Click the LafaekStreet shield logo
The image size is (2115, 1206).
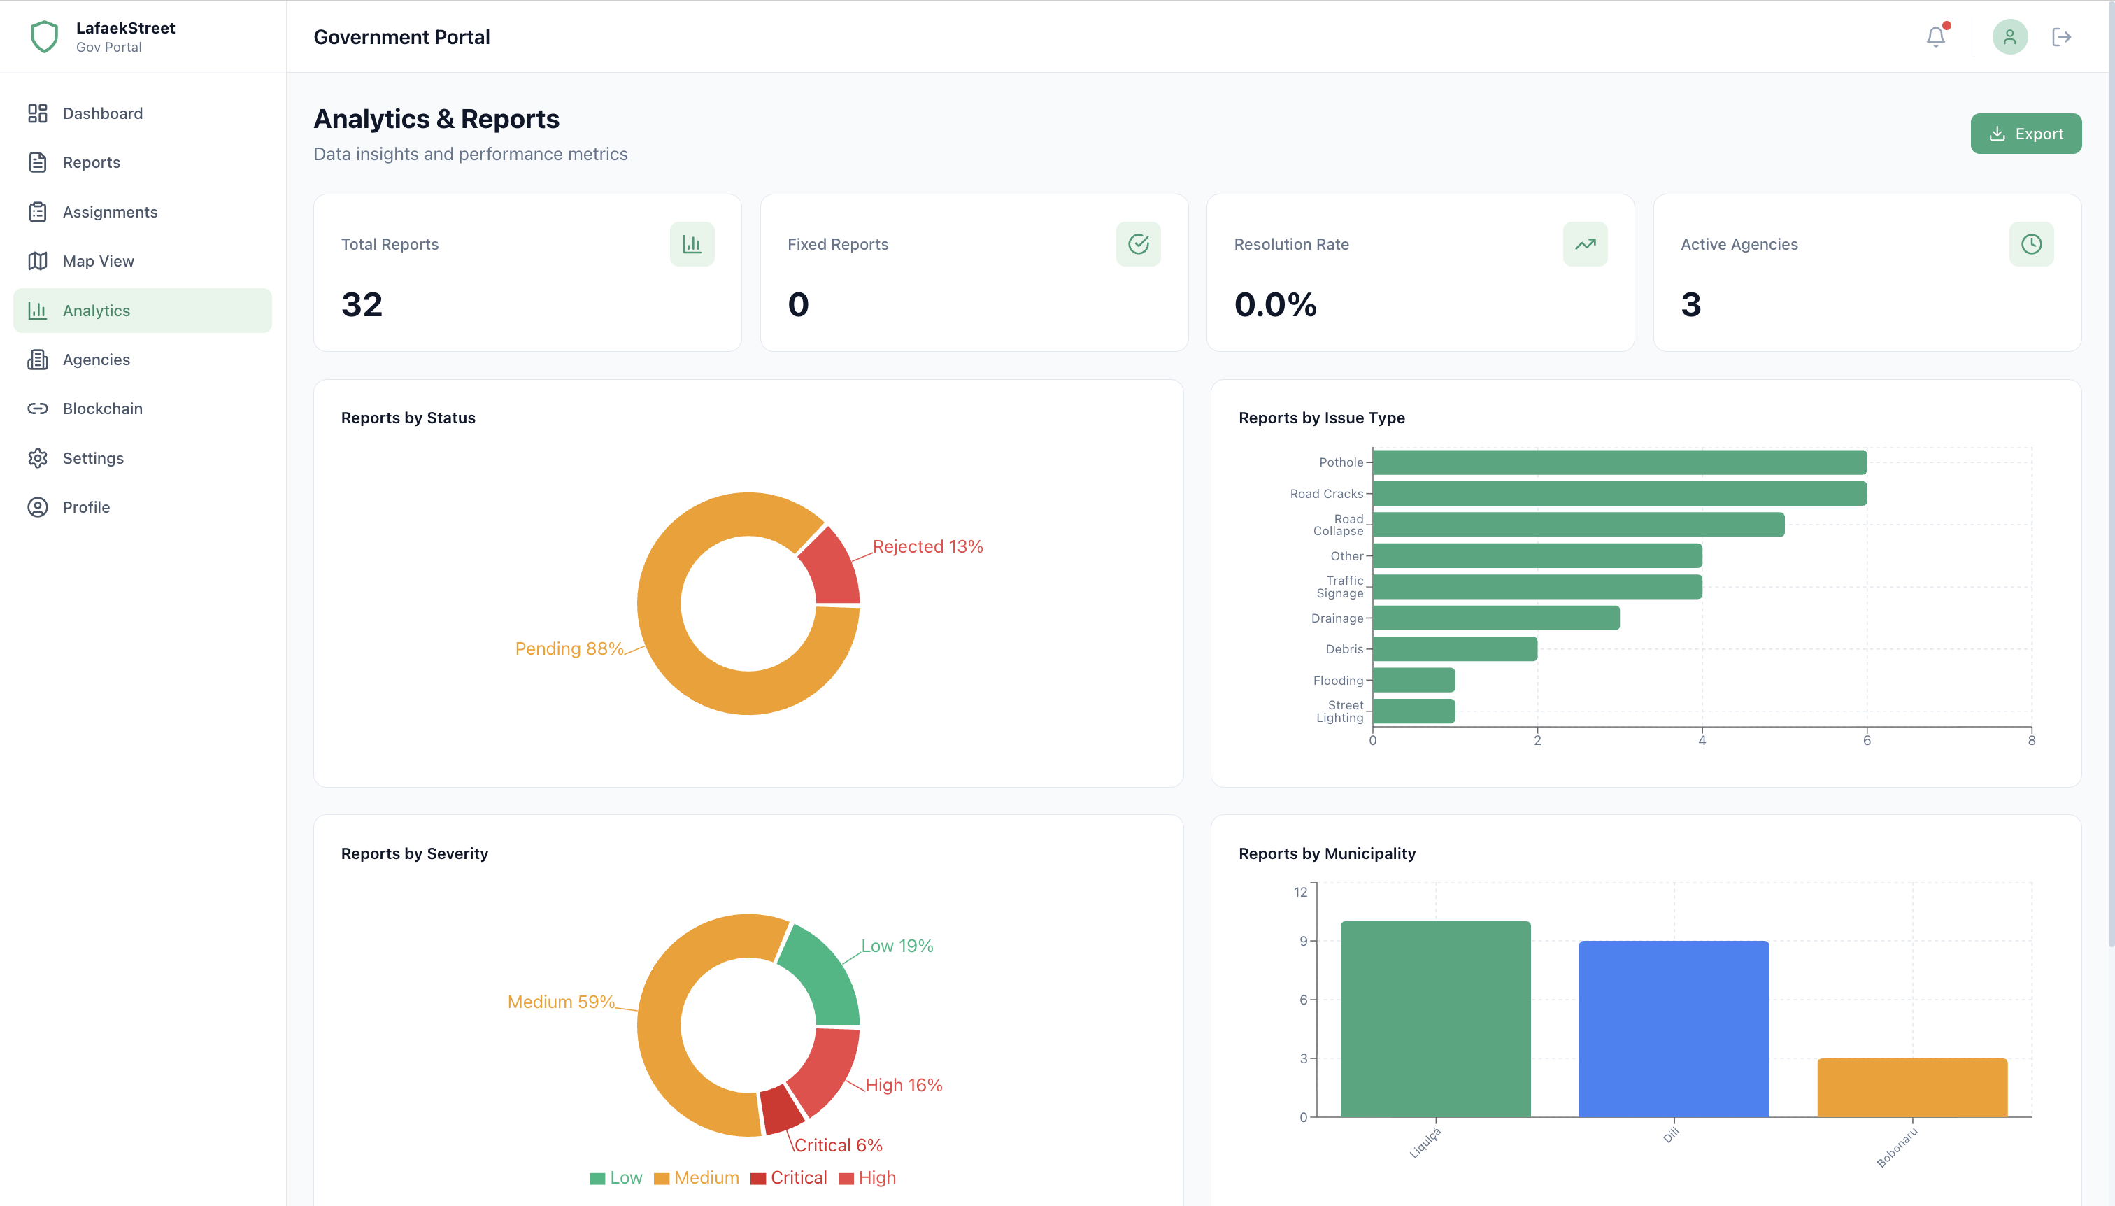click(x=45, y=37)
